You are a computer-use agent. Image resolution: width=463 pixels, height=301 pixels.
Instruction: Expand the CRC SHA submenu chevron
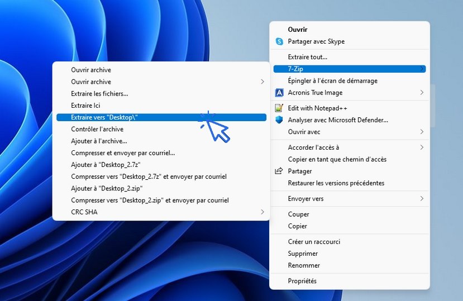[x=262, y=212]
